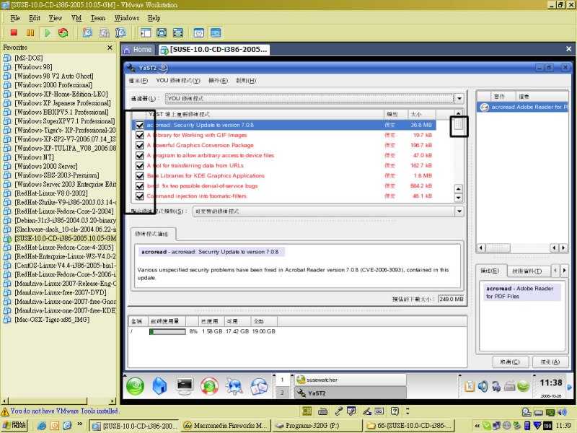This screenshot has width=577, height=433.
Task: Open the YaST2 'YOU' menu
Action: click(x=178, y=80)
